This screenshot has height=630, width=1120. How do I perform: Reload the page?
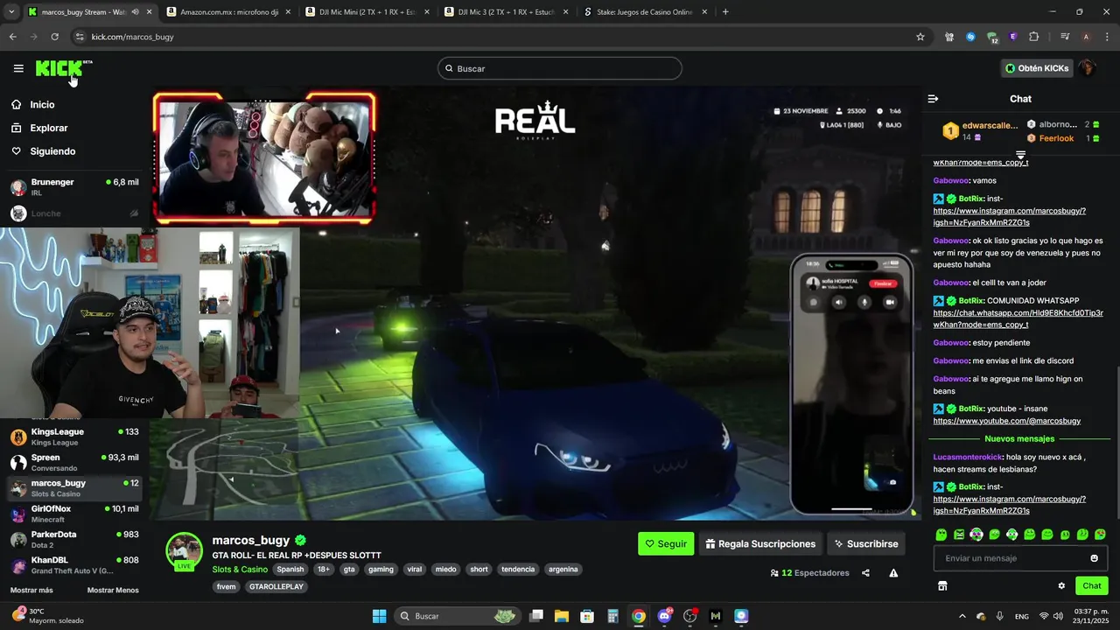click(54, 37)
